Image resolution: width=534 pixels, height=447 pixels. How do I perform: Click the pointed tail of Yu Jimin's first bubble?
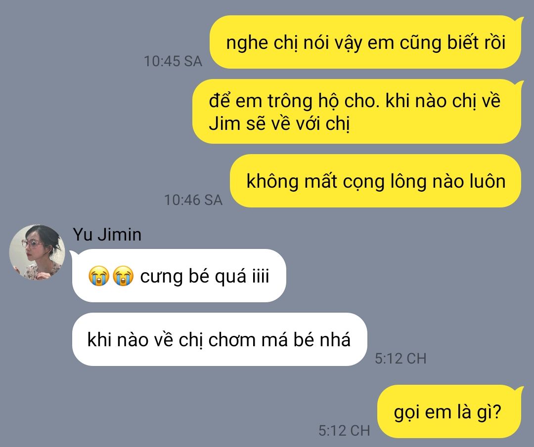point(73,254)
